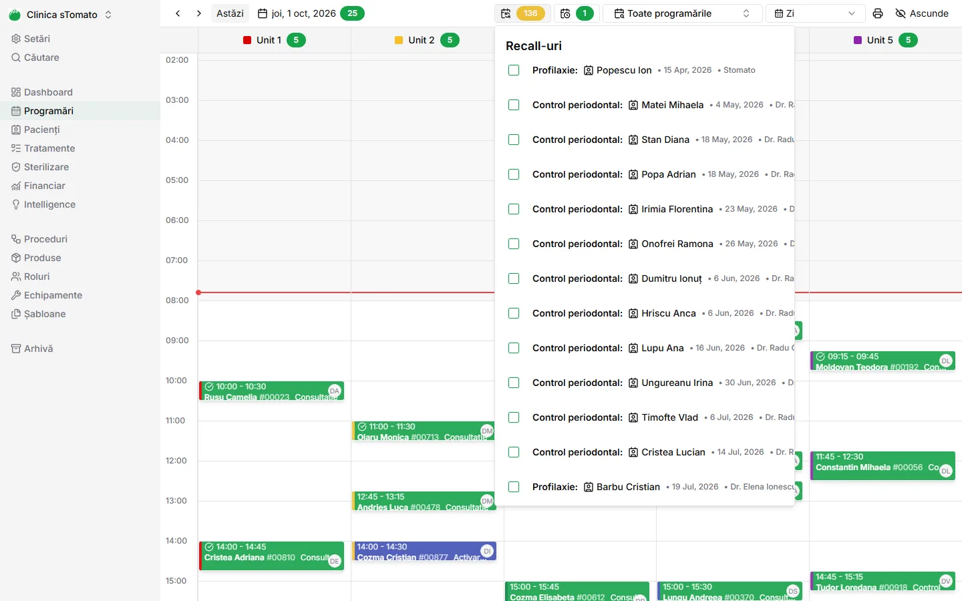Open the Șabloane page link
Image resolution: width=962 pixels, height=601 pixels.
(x=80, y=314)
